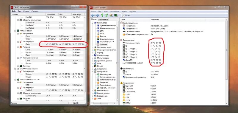This screenshot has width=238, height=113.
Task: Open the Файл menu in HWMonitor
Action: (x=14, y=11)
